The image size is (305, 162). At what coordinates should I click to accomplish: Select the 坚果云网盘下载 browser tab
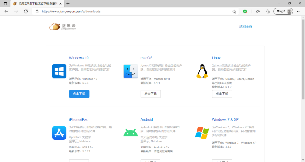pyautogui.click(x=37, y=3)
